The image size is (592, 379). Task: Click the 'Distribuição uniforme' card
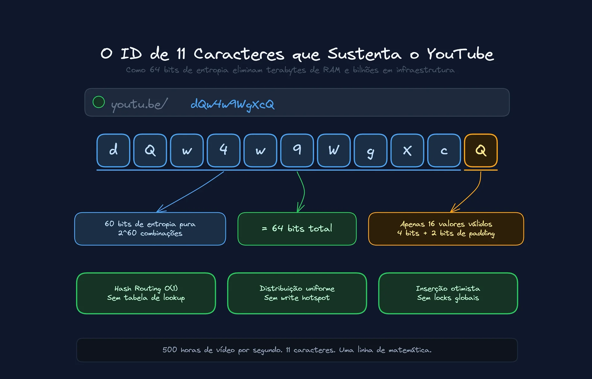(x=297, y=293)
